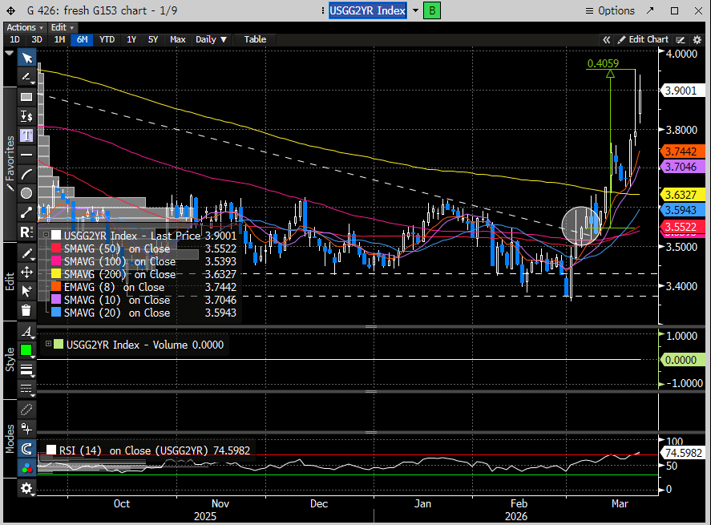The image size is (711, 525).
Task: Click the SMAVG (20) blue legend swatch
Action: (x=56, y=313)
